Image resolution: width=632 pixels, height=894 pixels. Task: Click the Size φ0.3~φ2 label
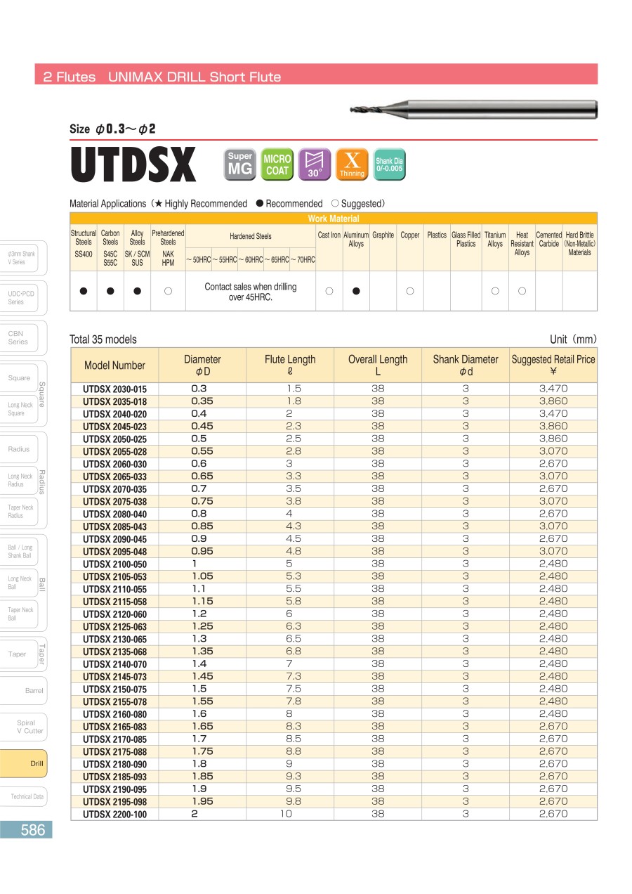tap(112, 129)
